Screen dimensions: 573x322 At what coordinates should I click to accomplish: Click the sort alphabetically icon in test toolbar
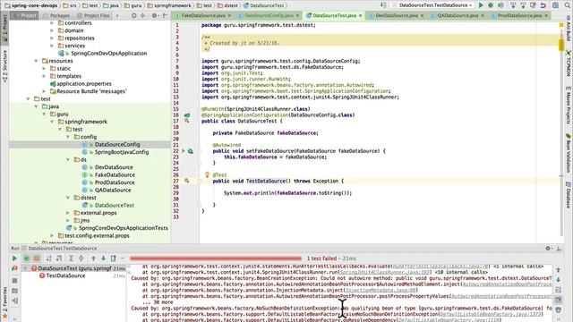(x=48, y=258)
